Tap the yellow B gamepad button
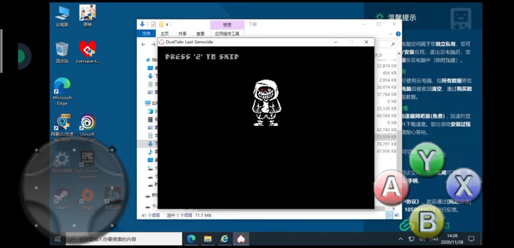Image resolution: width=514 pixels, height=248 pixels. (427, 222)
